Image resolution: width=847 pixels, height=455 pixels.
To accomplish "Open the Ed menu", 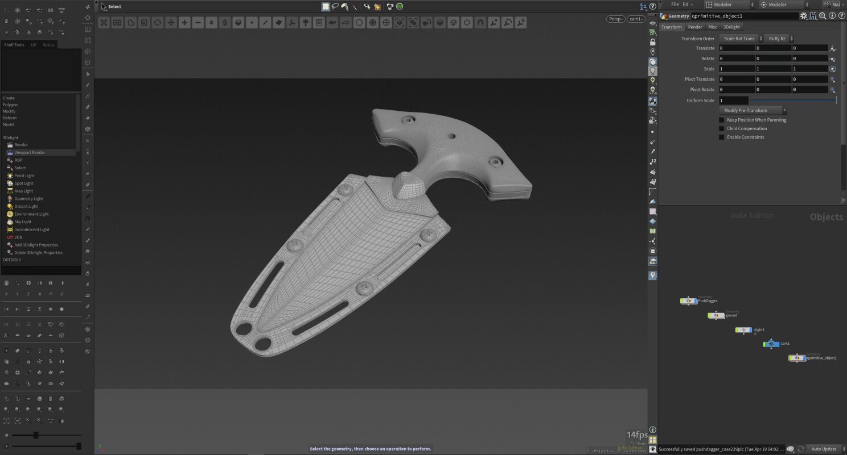I will (x=685, y=5).
